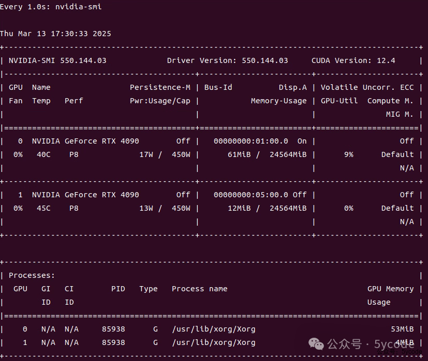
Task: Select PID "85938" in the GPU 0 process row
Action: point(113,329)
